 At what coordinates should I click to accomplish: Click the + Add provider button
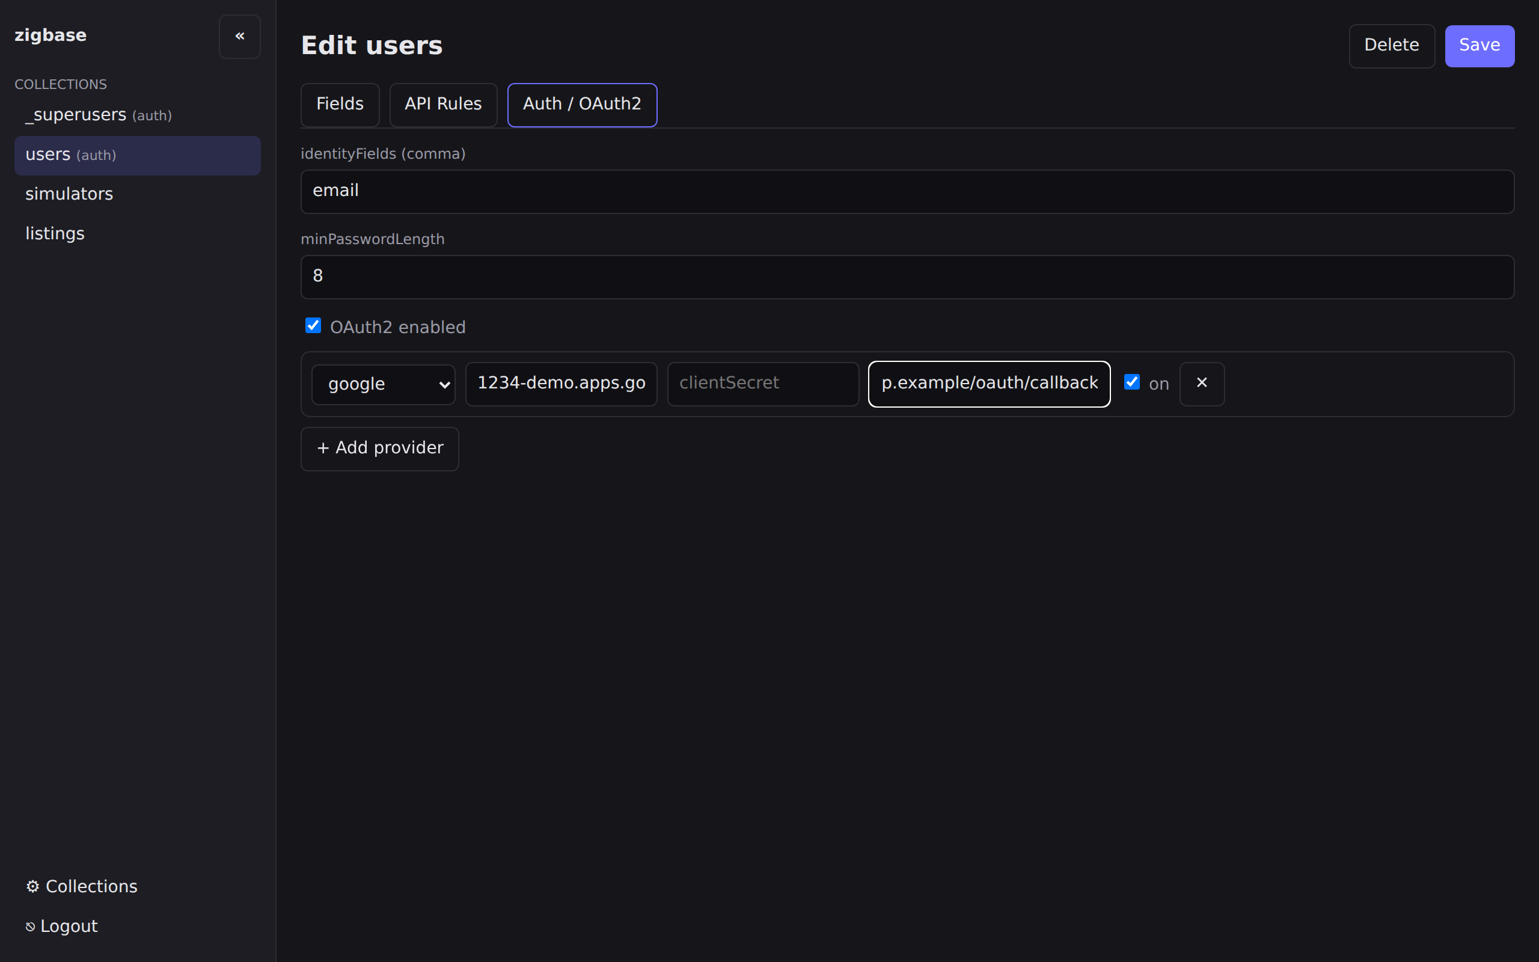380,449
